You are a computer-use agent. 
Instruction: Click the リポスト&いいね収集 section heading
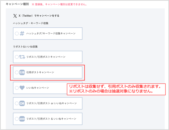click(25, 47)
